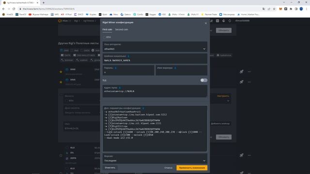The image size is (310, 174).
Task: Click the info icon beside the password label
Action: tap(115, 68)
